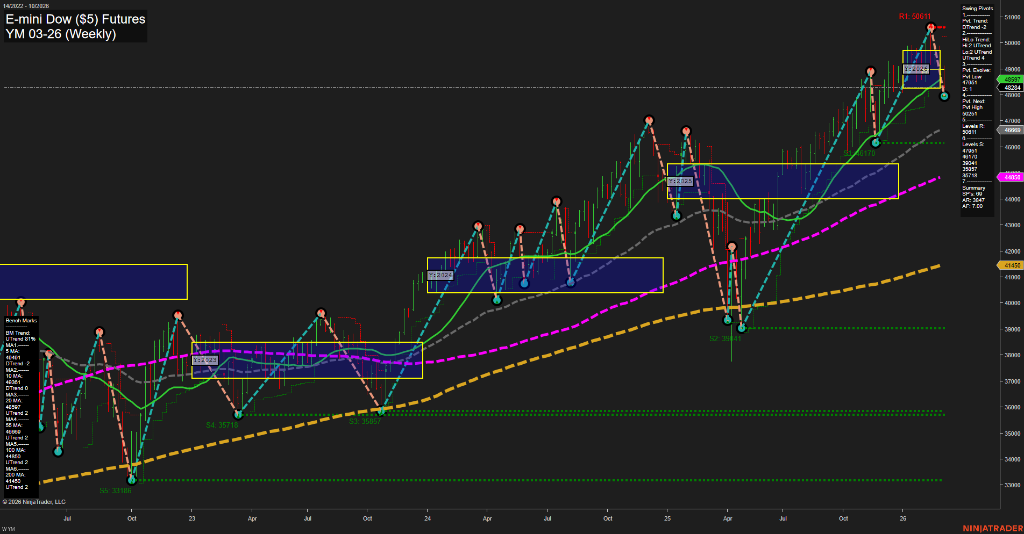Click the © 2026 NinjaTrader, LLC copyright text

[x=34, y=501]
